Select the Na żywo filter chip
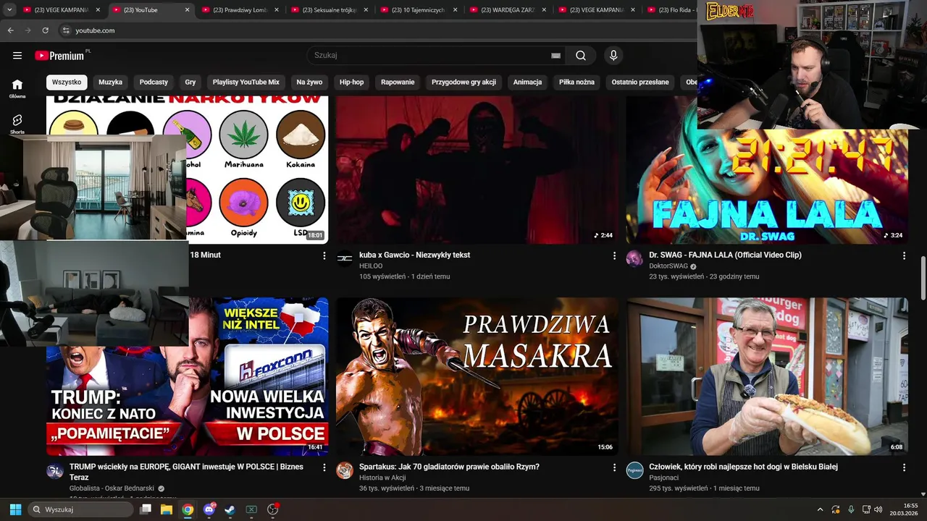 point(309,82)
